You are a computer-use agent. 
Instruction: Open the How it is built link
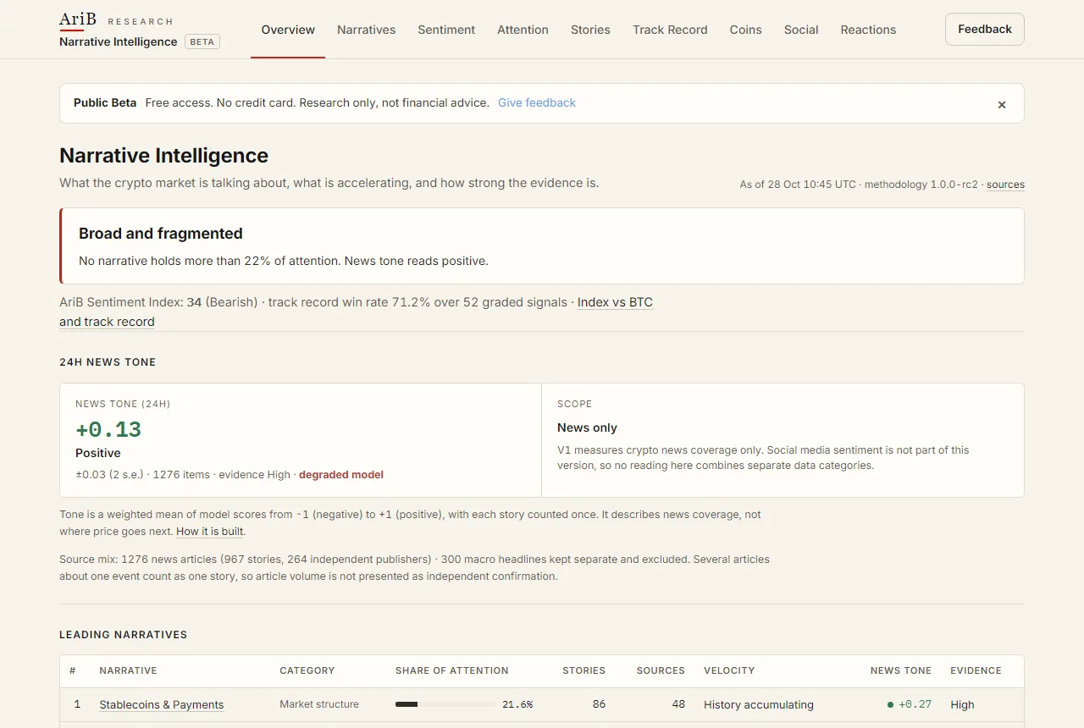[x=210, y=532]
